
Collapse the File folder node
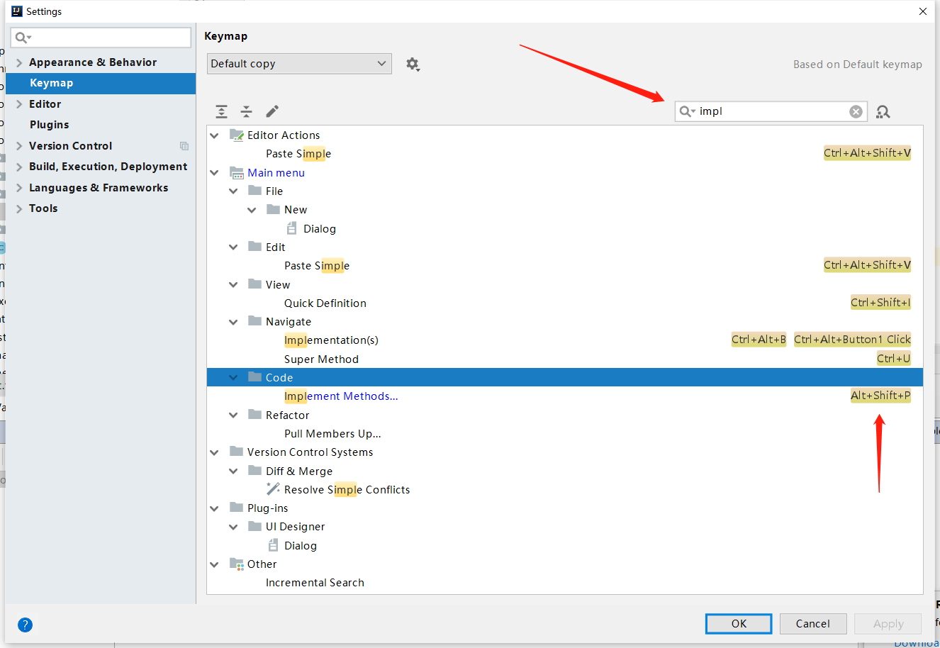tap(233, 191)
